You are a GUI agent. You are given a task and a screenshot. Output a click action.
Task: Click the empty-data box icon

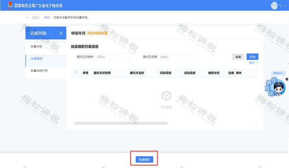[166, 96]
